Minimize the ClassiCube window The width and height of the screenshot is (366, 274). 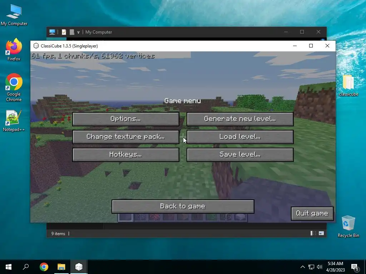click(295, 46)
